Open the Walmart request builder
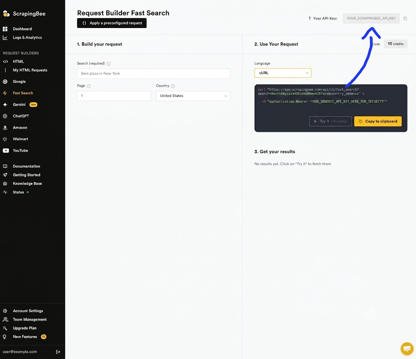The height and width of the screenshot is (359, 416). [x=20, y=139]
